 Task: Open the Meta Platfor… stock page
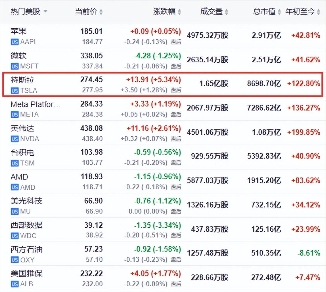[35, 104]
